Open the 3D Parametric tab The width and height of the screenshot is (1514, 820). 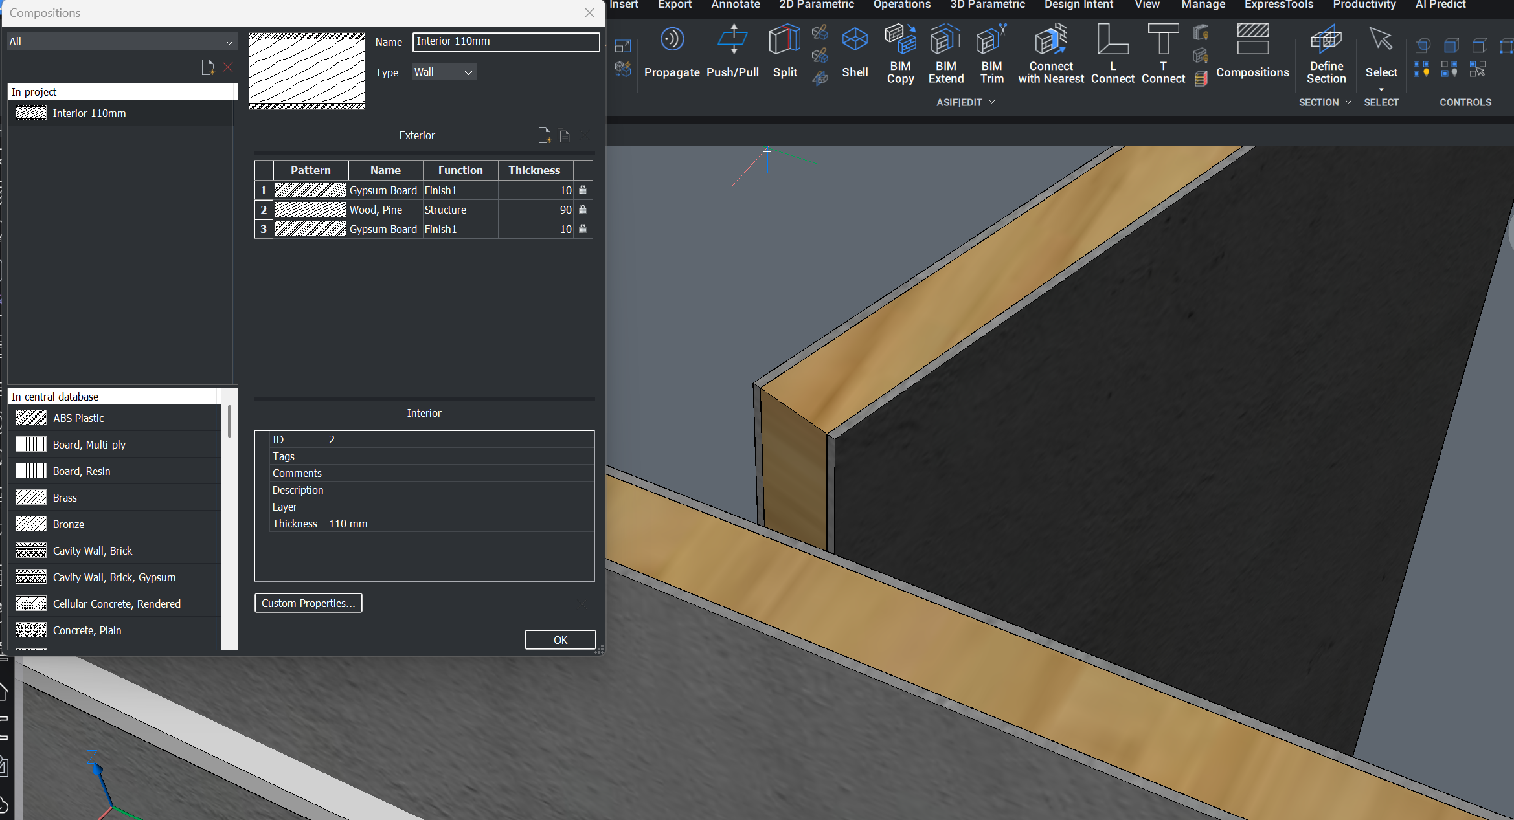[x=987, y=5]
